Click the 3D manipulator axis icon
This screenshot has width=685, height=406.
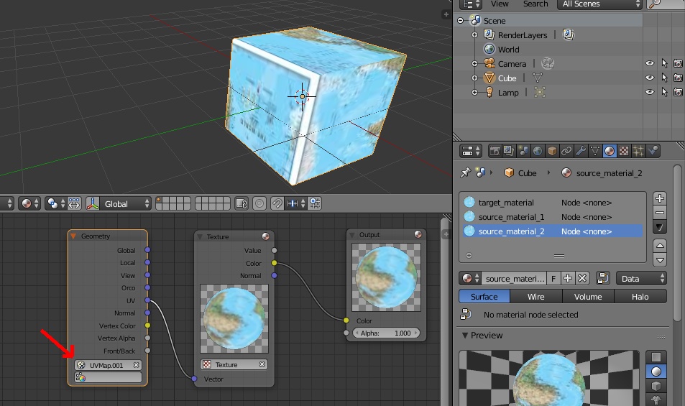tap(93, 203)
